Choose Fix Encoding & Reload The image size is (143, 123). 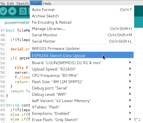82,22
